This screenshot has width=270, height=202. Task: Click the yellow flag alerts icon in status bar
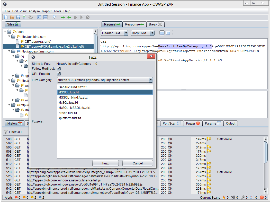[x=32, y=198]
